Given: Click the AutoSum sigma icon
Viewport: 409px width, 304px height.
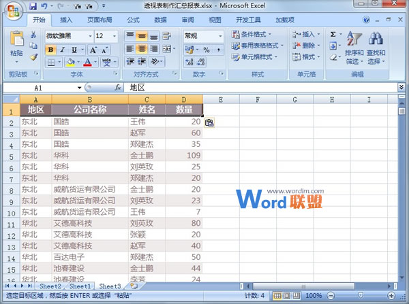Looking at the screenshot, I should click(333, 35).
